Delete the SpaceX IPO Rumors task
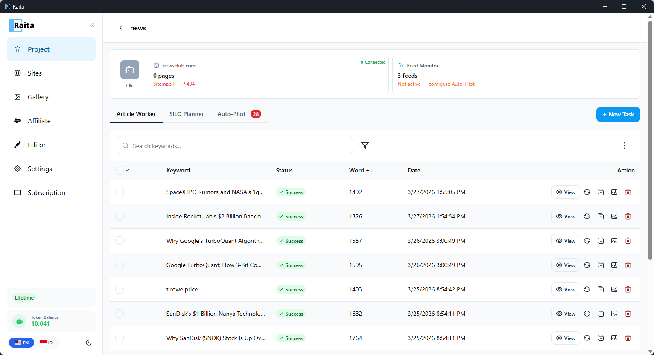 click(628, 192)
